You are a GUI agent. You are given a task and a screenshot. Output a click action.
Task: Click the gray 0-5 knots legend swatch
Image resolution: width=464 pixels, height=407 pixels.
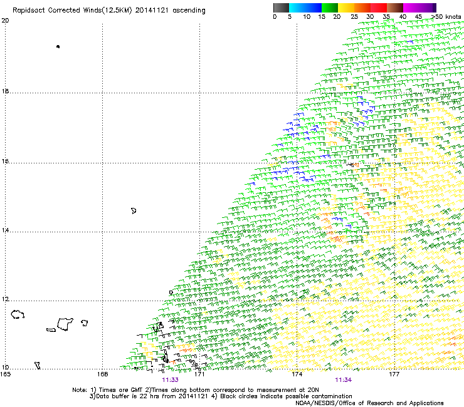pyautogui.click(x=281, y=8)
